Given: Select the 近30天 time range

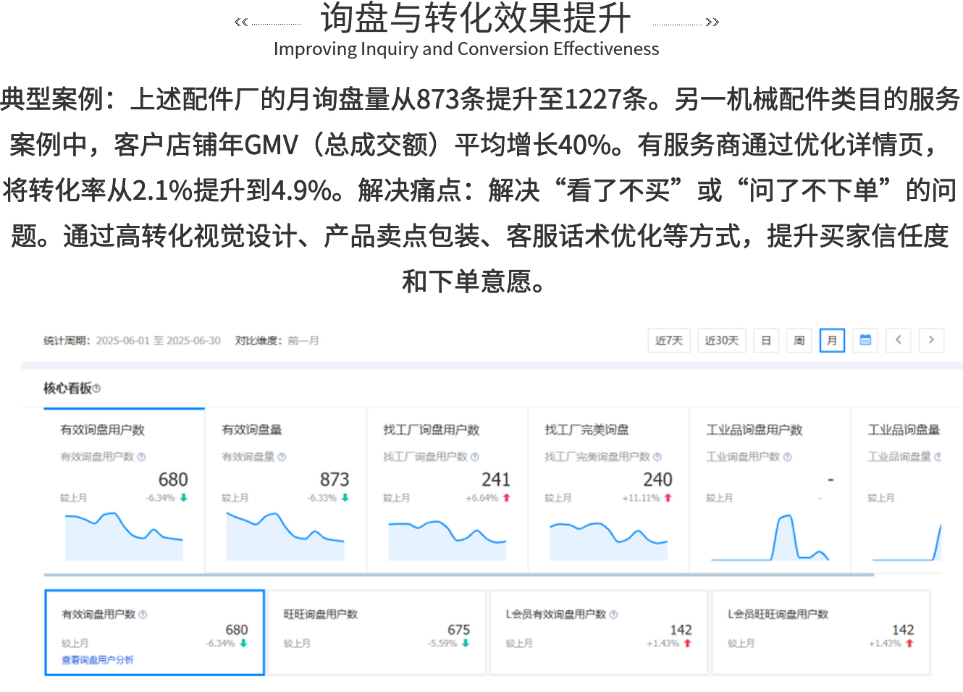Looking at the screenshot, I should (722, 340).
